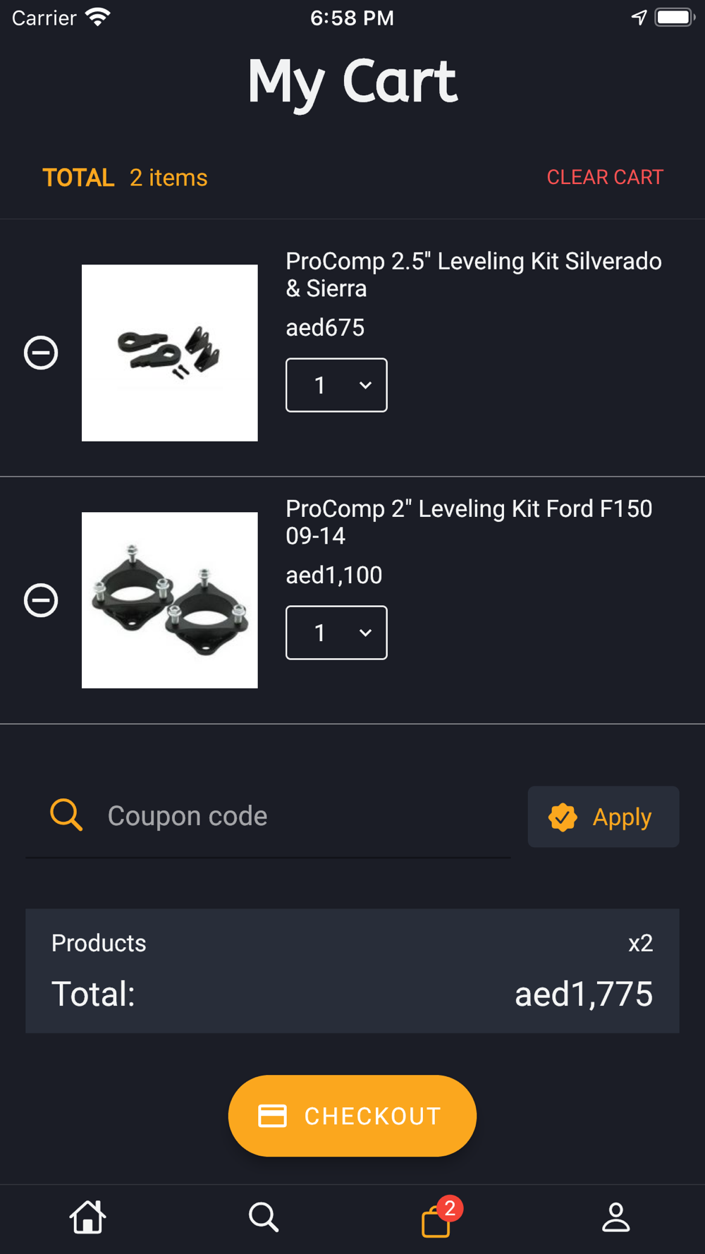This screenshot has height=1254, width=705.
Task: Tap the ProComp 2" Leveling Kit Ford title
Action: point(469,522)
